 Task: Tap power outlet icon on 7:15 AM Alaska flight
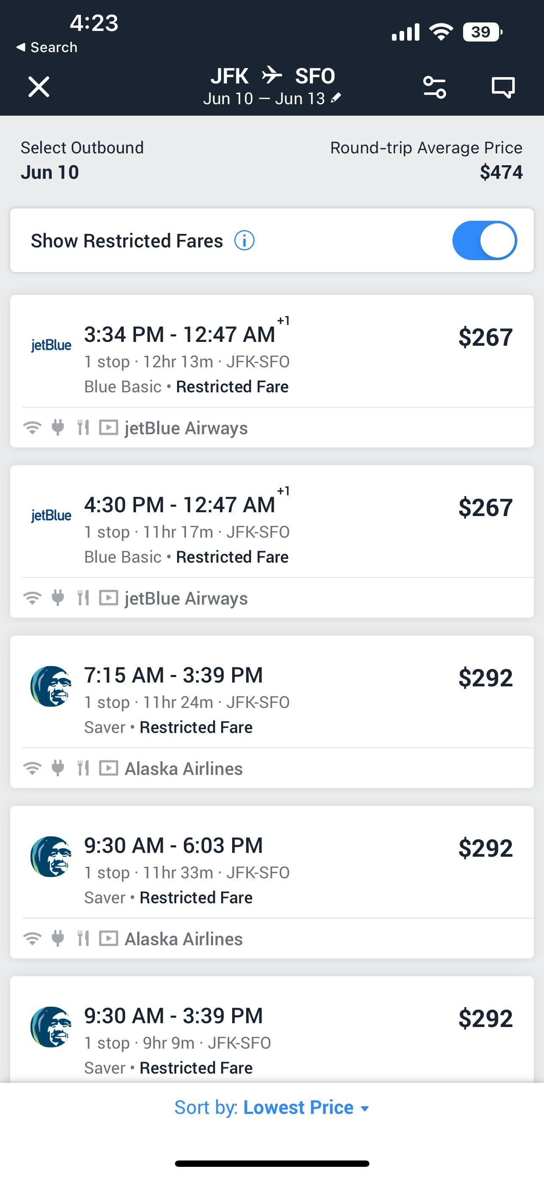[58, 768]
